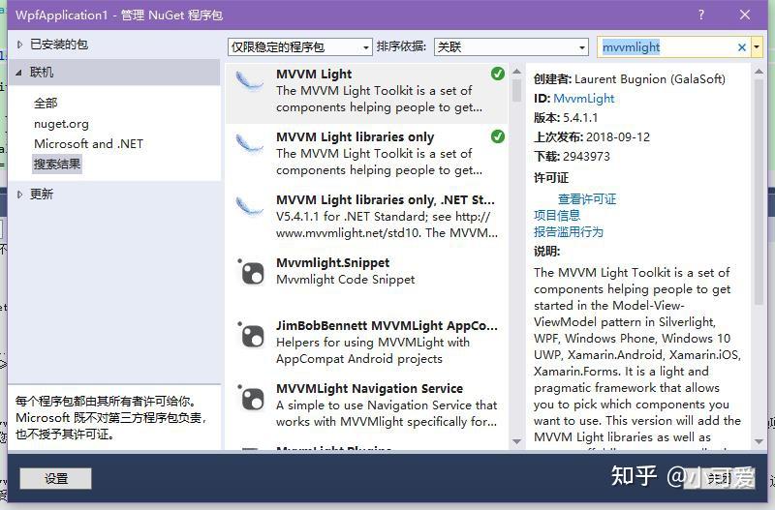Viewport: 775px width, 510px height.
Task: Click the 设置 button
Action: click(x=56, y=478)
